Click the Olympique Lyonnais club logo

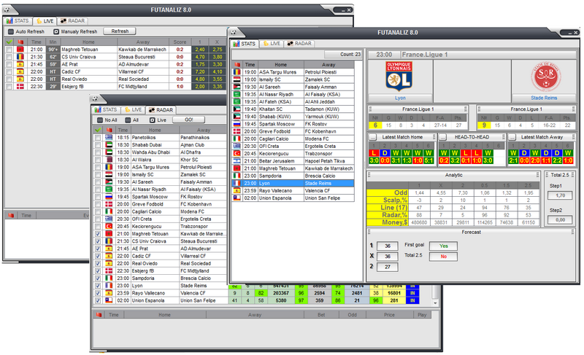click(x=398, y=77)
